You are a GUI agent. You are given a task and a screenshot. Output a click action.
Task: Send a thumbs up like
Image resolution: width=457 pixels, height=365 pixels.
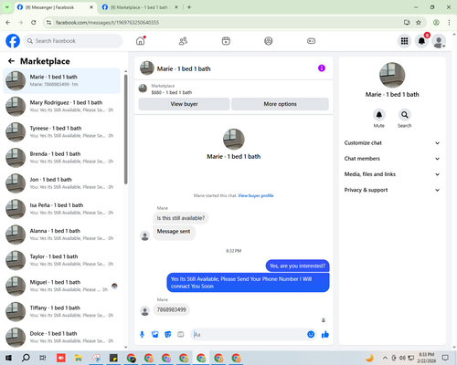(x=325, y=335)
